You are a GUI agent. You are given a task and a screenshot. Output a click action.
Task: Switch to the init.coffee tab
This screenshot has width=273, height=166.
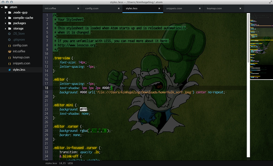click(x=62, y=8)
